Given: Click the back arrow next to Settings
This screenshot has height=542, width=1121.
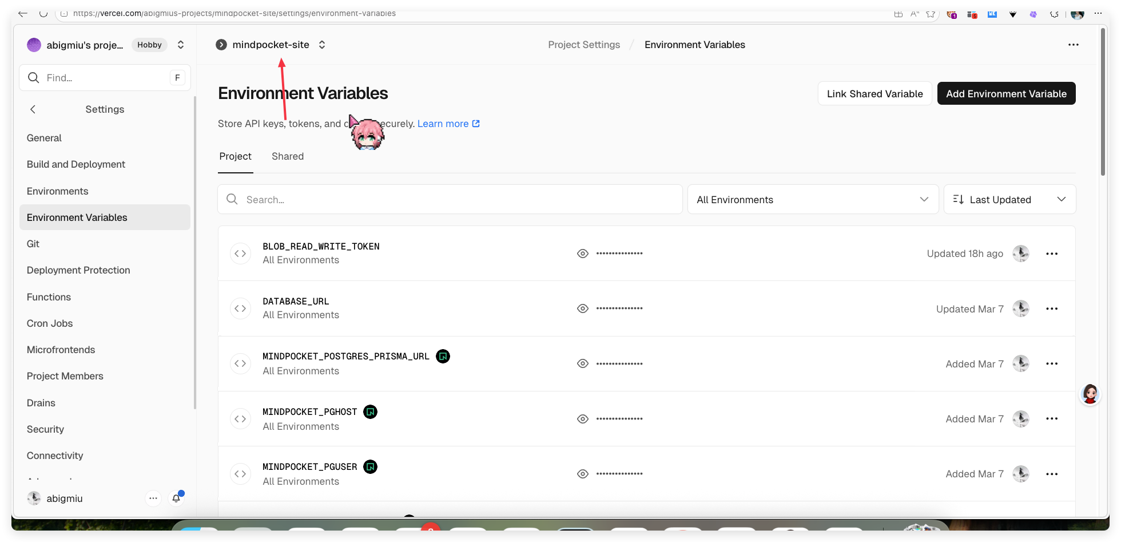Looking at the screenshot, I should click(x=33, y=109).
